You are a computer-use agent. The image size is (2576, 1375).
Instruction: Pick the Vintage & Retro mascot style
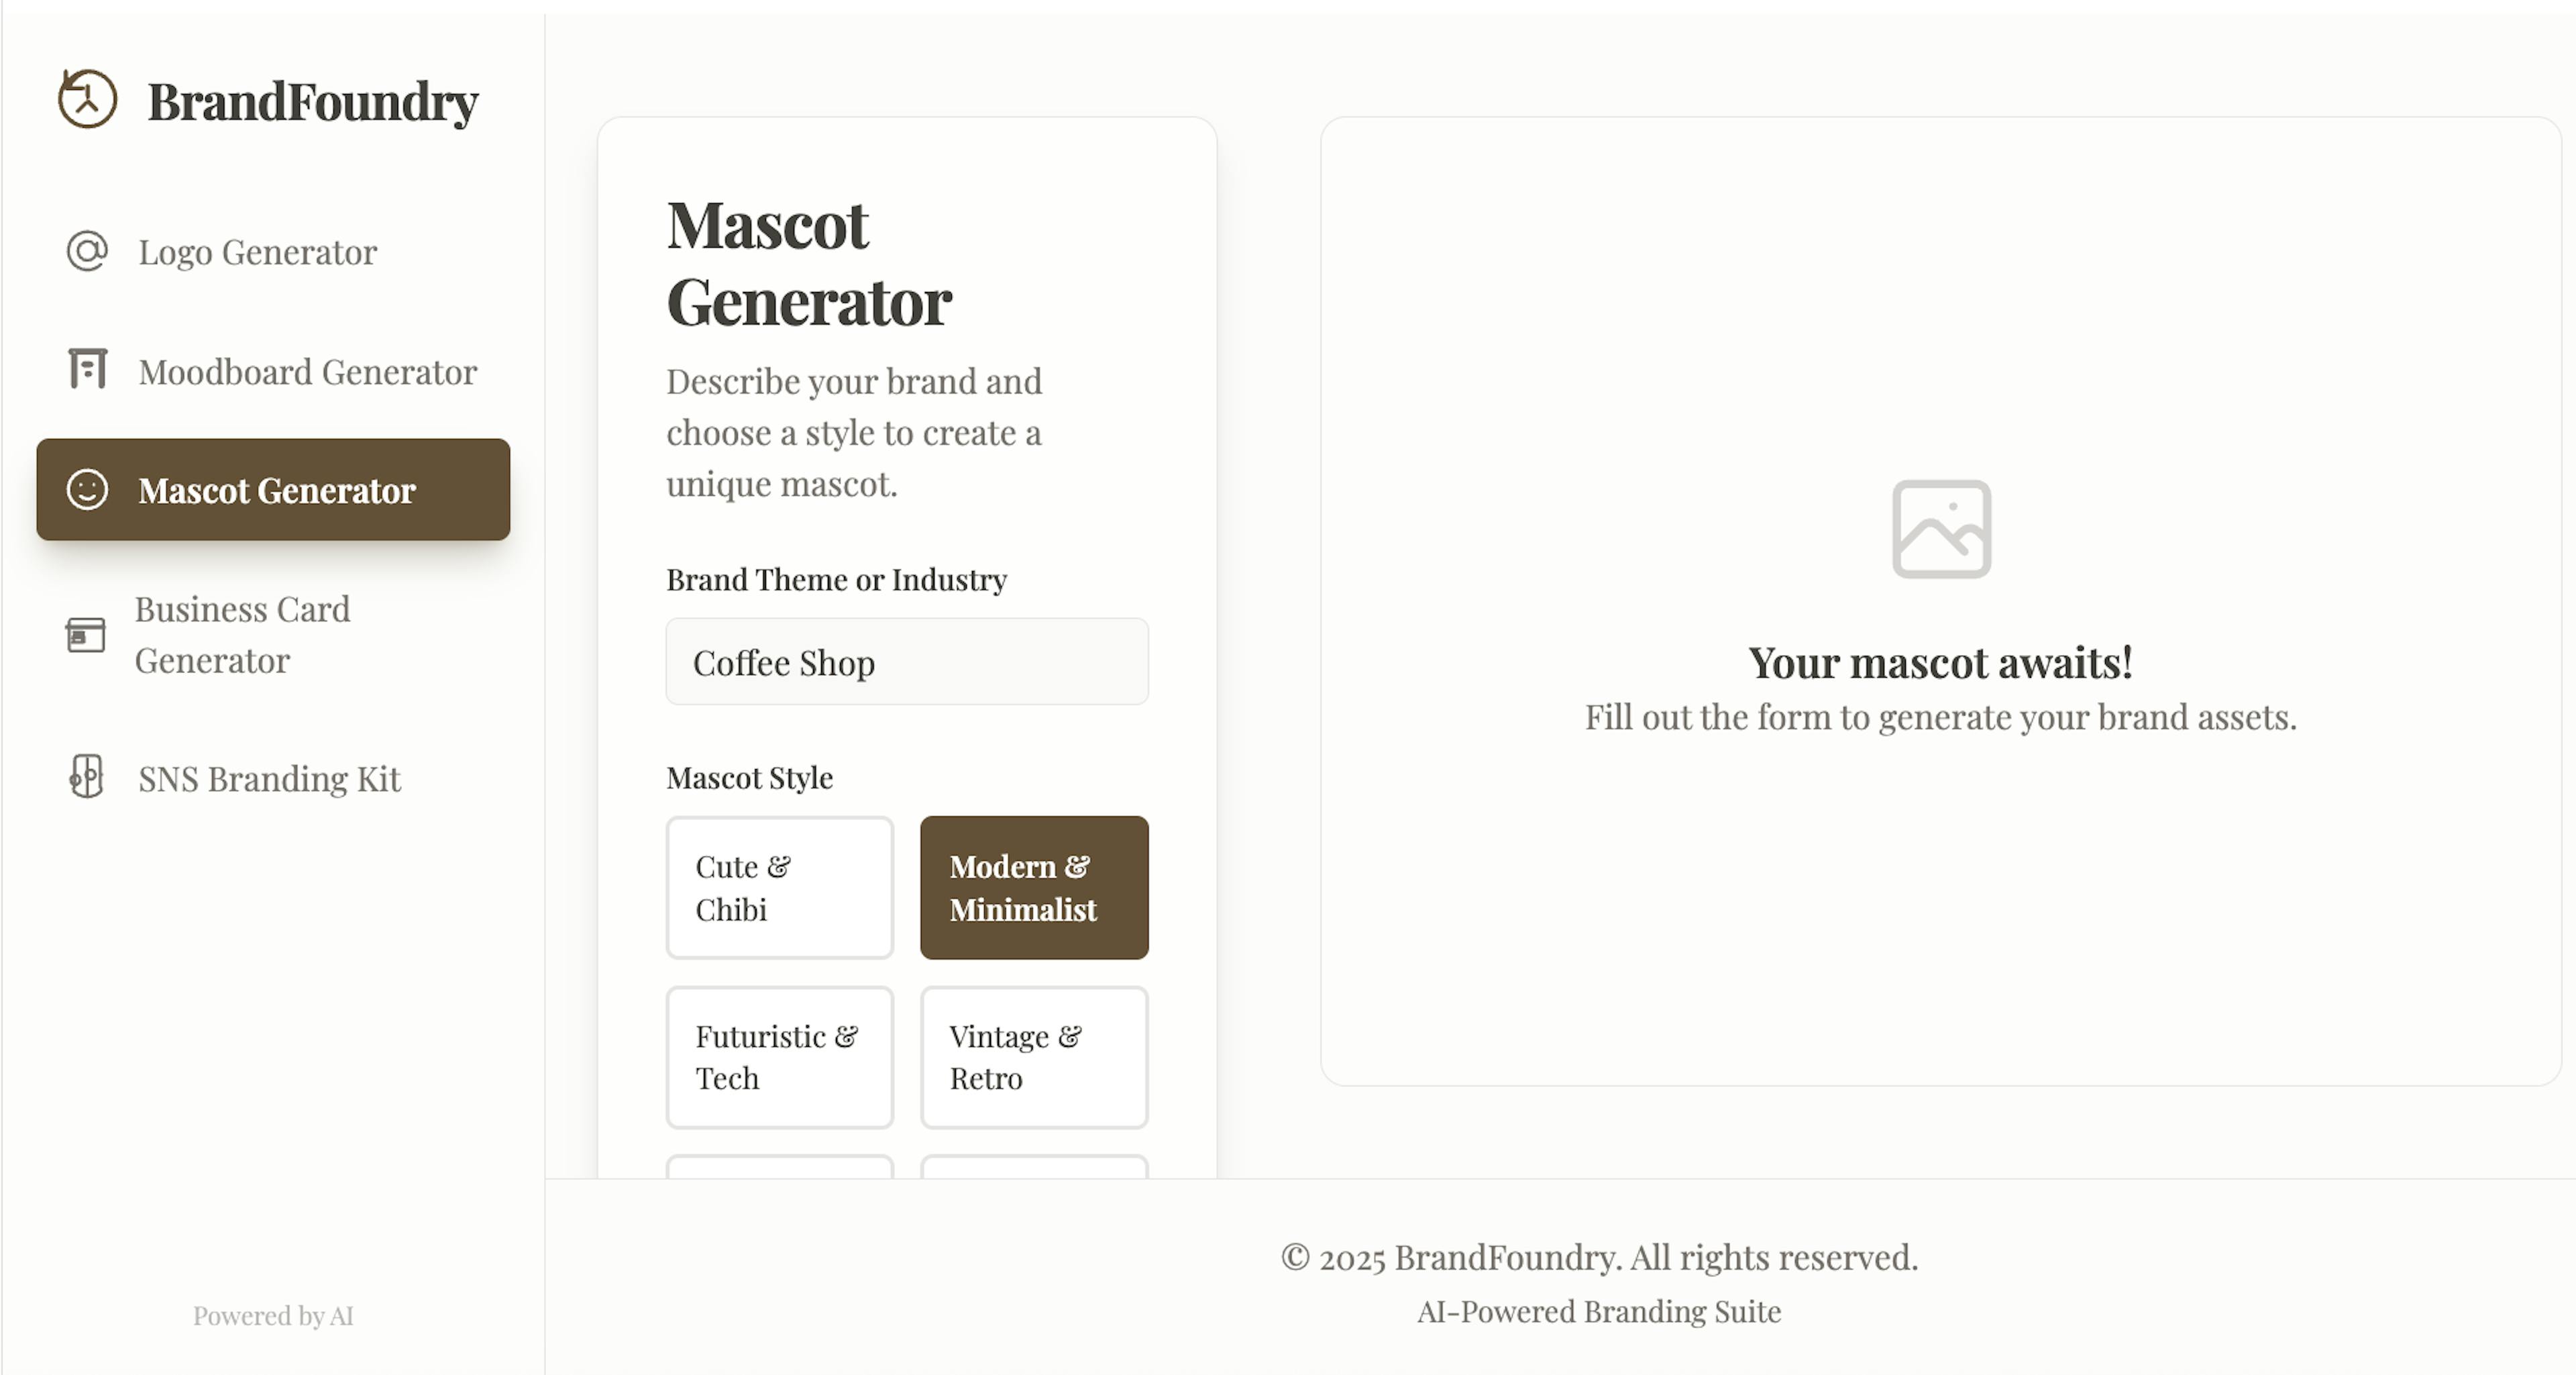[x=1034, y=1058]
